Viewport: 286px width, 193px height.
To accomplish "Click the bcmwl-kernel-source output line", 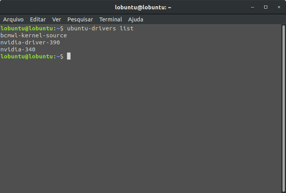I will coord(34,35).
